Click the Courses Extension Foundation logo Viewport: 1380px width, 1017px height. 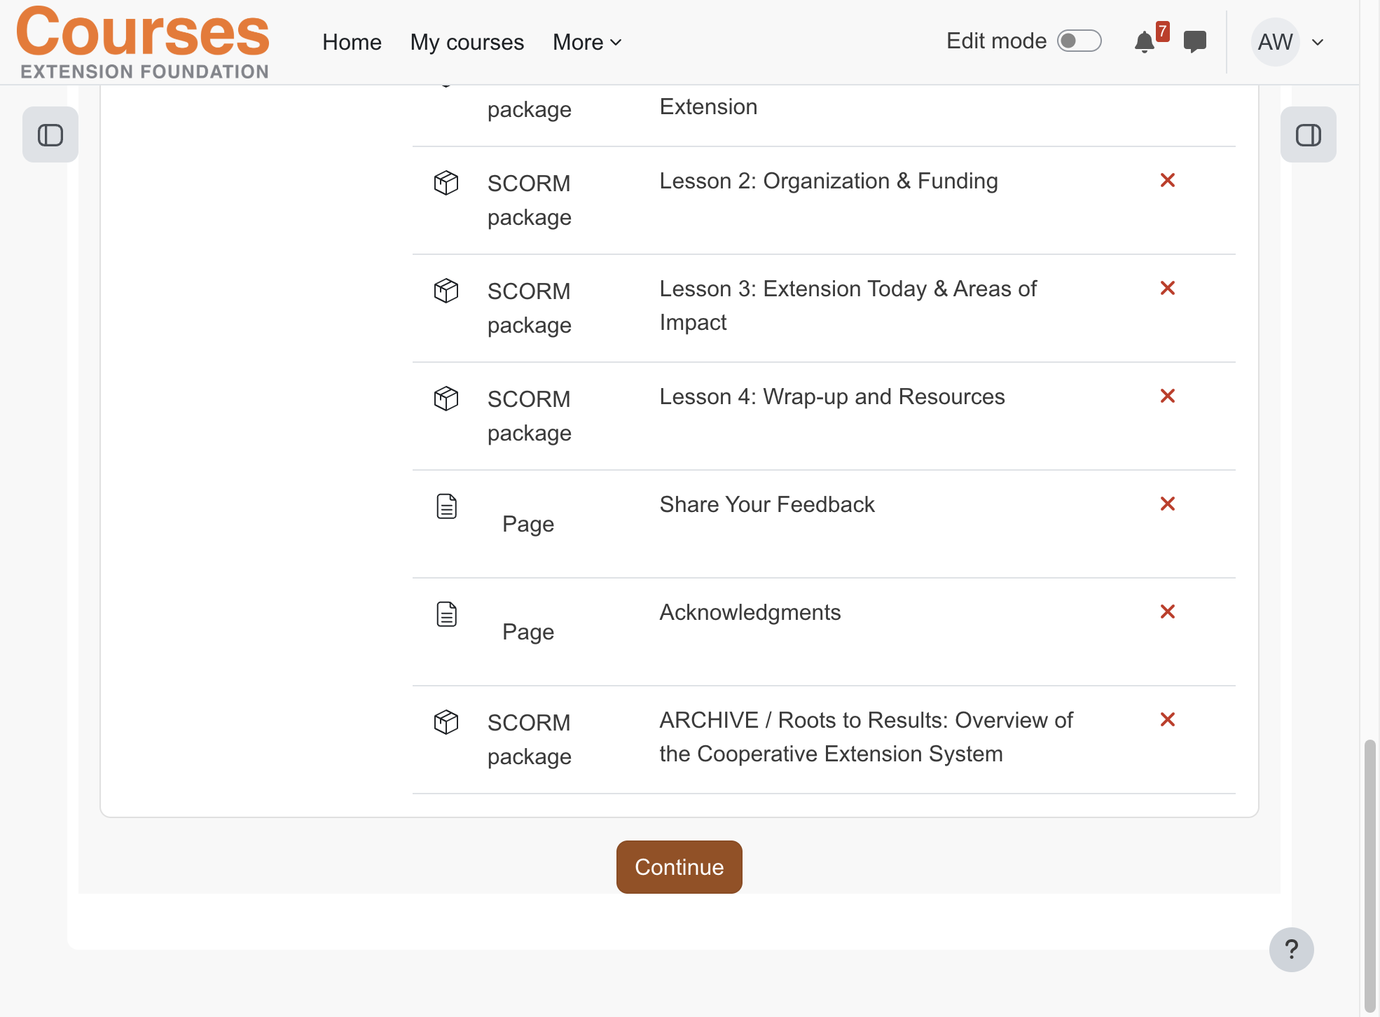click(143, 42)
